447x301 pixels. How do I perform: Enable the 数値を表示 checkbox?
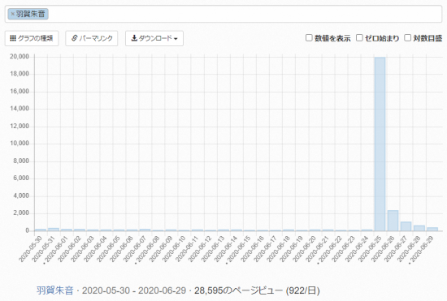point(309,37)
